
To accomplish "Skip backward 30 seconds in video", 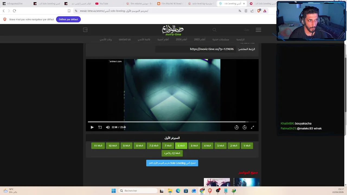I will click(x=236, y=127).
